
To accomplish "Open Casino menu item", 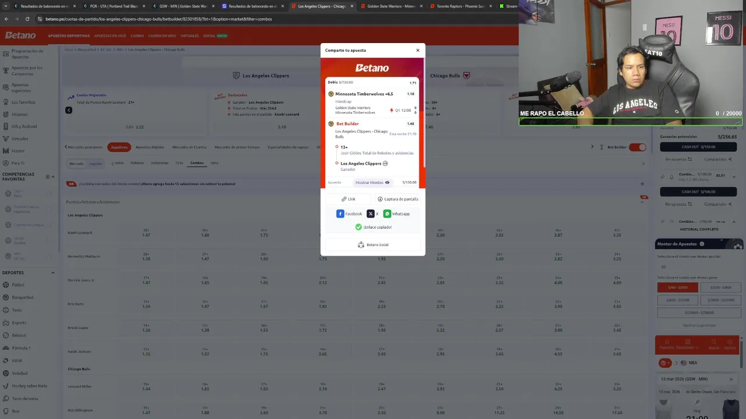I will (137, 35).
